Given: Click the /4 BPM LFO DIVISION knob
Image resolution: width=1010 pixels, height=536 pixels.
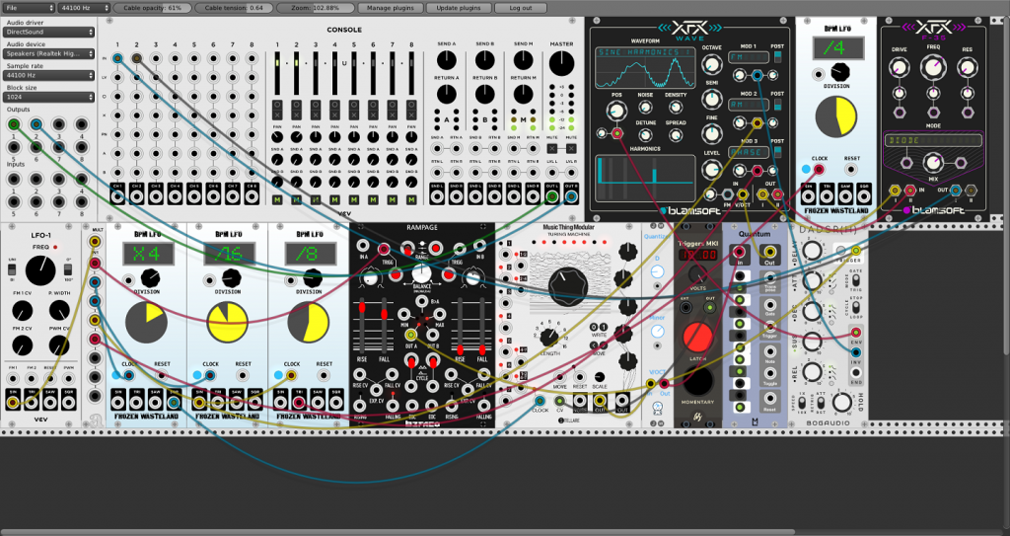Looking at the screenshot, I should (x=839, y=73).
